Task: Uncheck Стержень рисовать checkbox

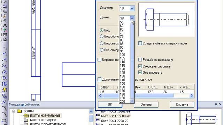Action: 140,66
